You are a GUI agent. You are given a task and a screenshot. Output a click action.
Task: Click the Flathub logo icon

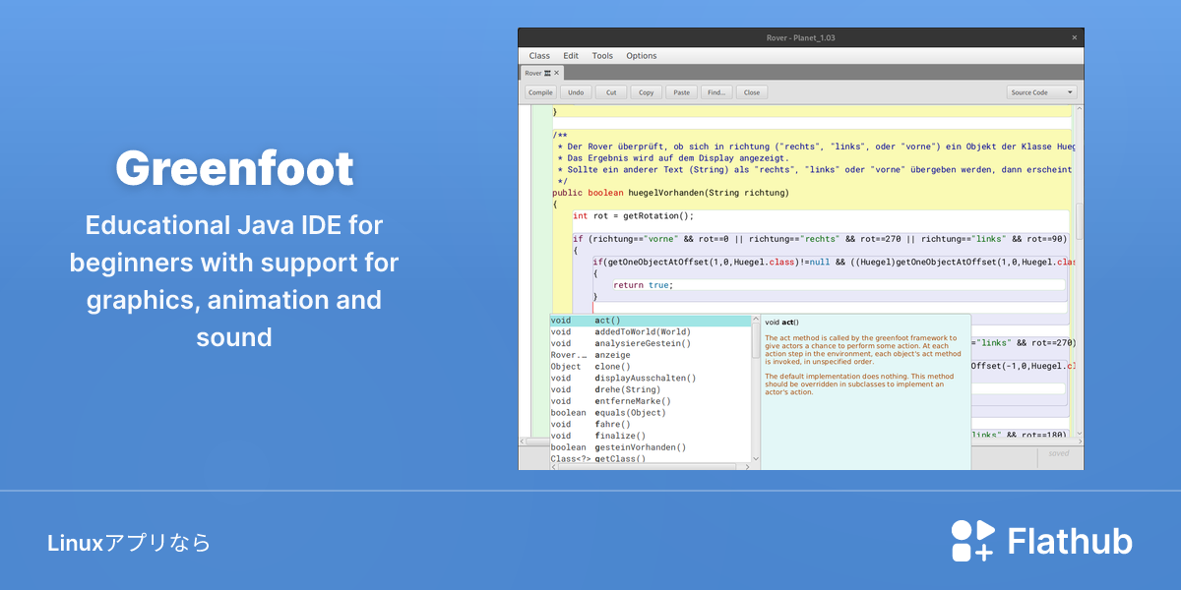point(973,541)
